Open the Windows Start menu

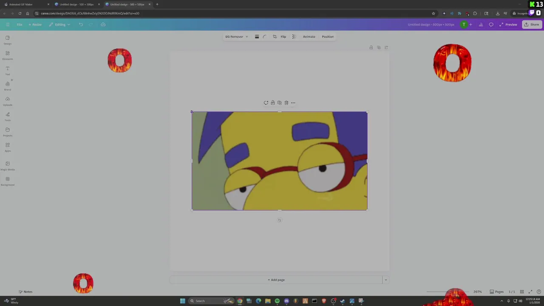(183, 301)
